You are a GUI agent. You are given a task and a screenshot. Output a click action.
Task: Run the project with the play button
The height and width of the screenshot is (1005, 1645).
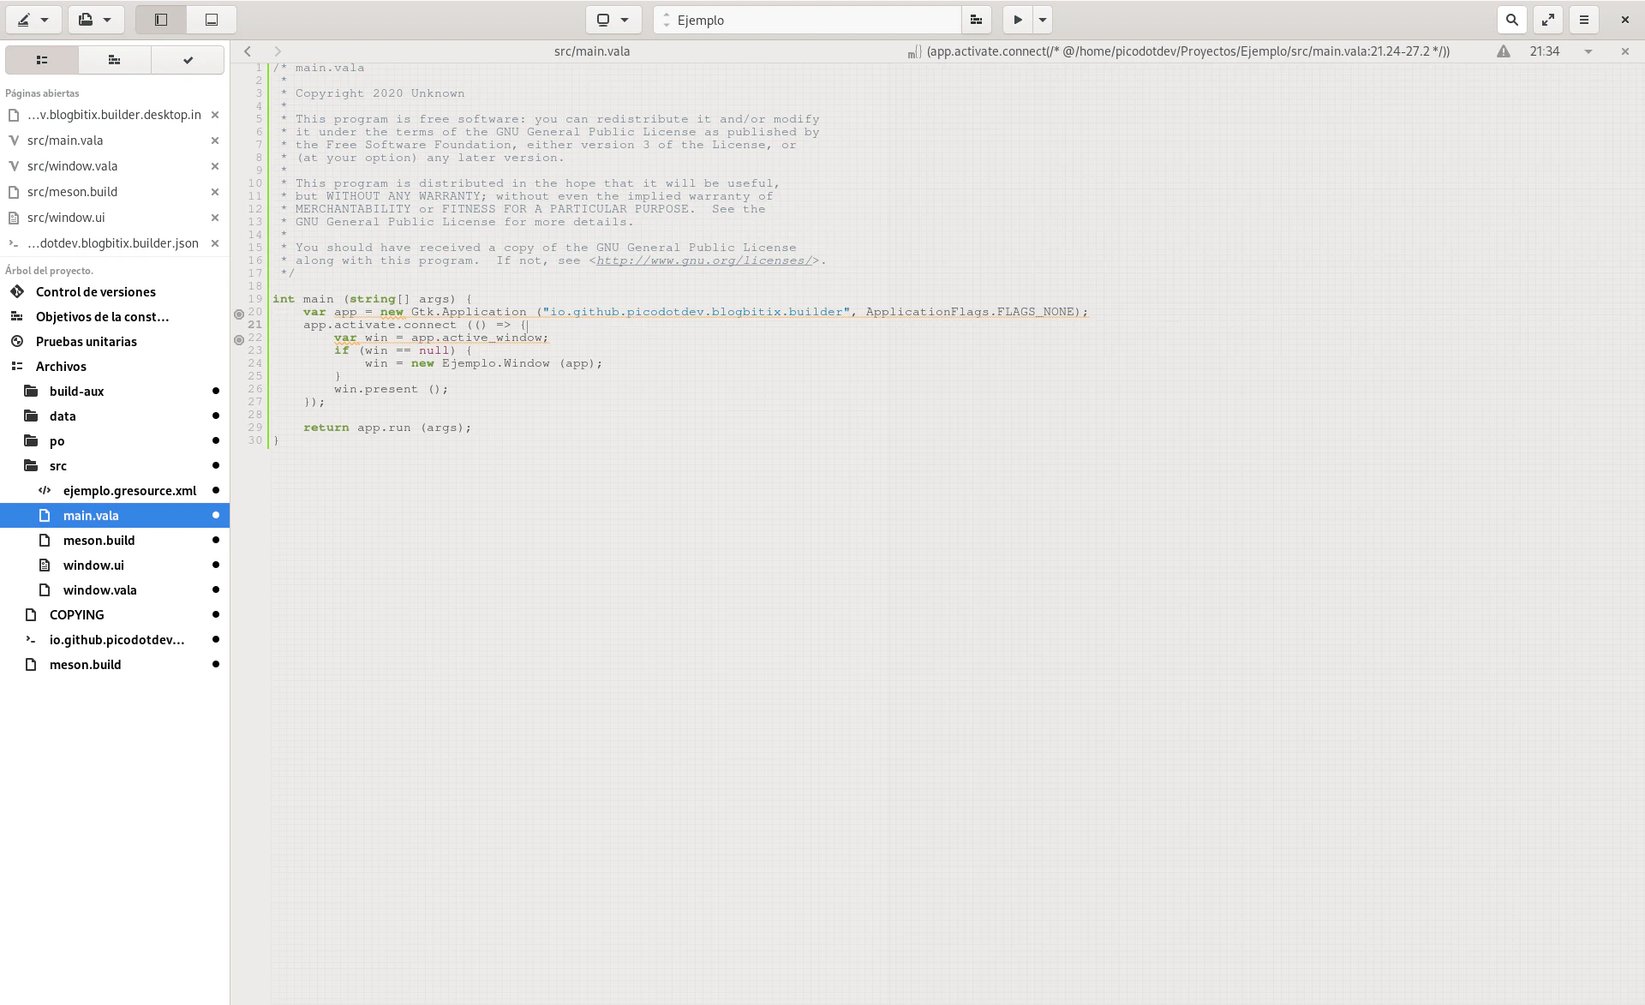tap(1017, 20)
